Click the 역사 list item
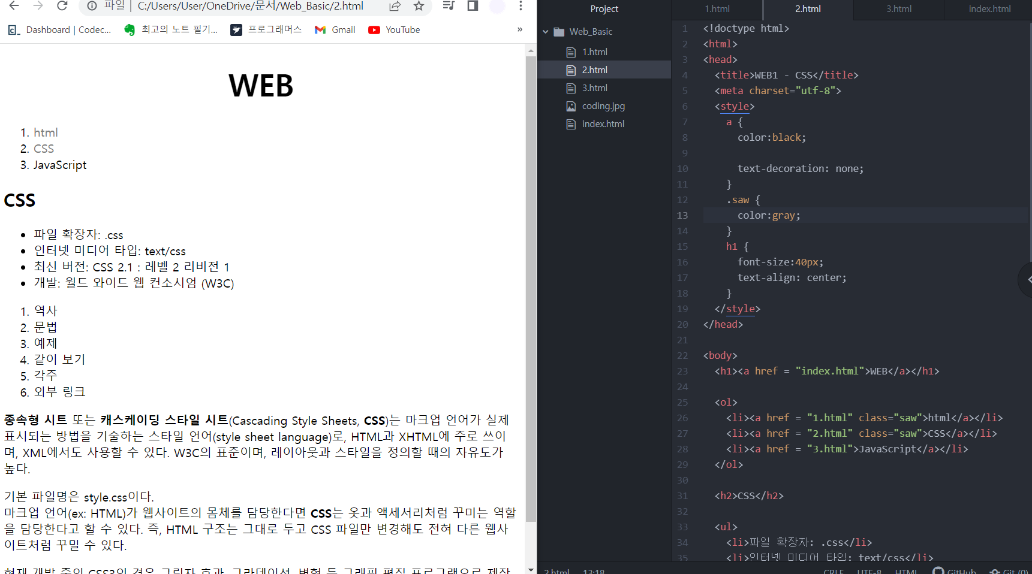Screen dimensions: 1032x574 46,311
